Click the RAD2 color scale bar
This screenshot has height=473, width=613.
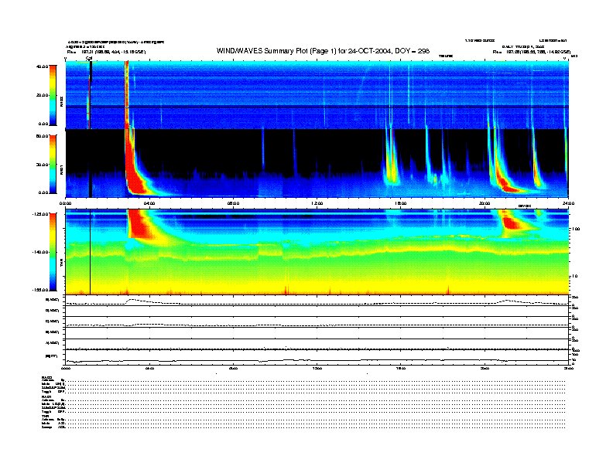pyautogui.click(x=53, y=95)
